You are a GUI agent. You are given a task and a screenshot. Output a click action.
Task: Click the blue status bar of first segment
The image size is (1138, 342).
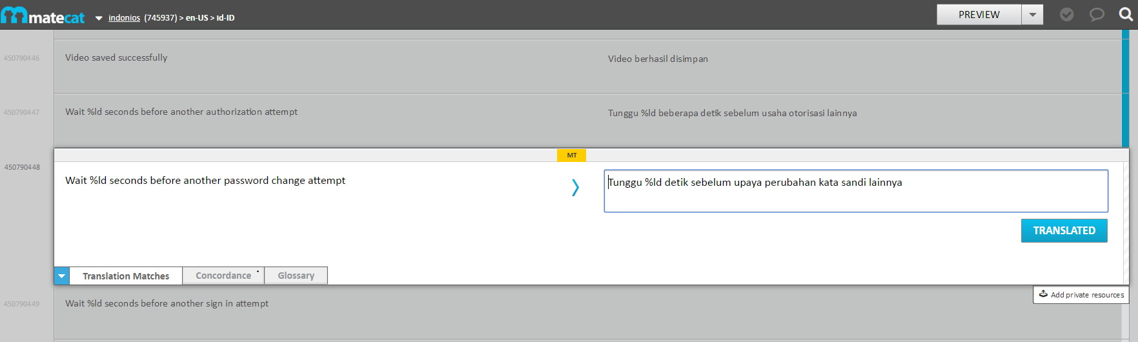tap(1125, 66)
